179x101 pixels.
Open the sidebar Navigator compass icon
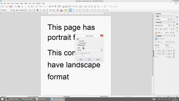(x=177, y=31)
